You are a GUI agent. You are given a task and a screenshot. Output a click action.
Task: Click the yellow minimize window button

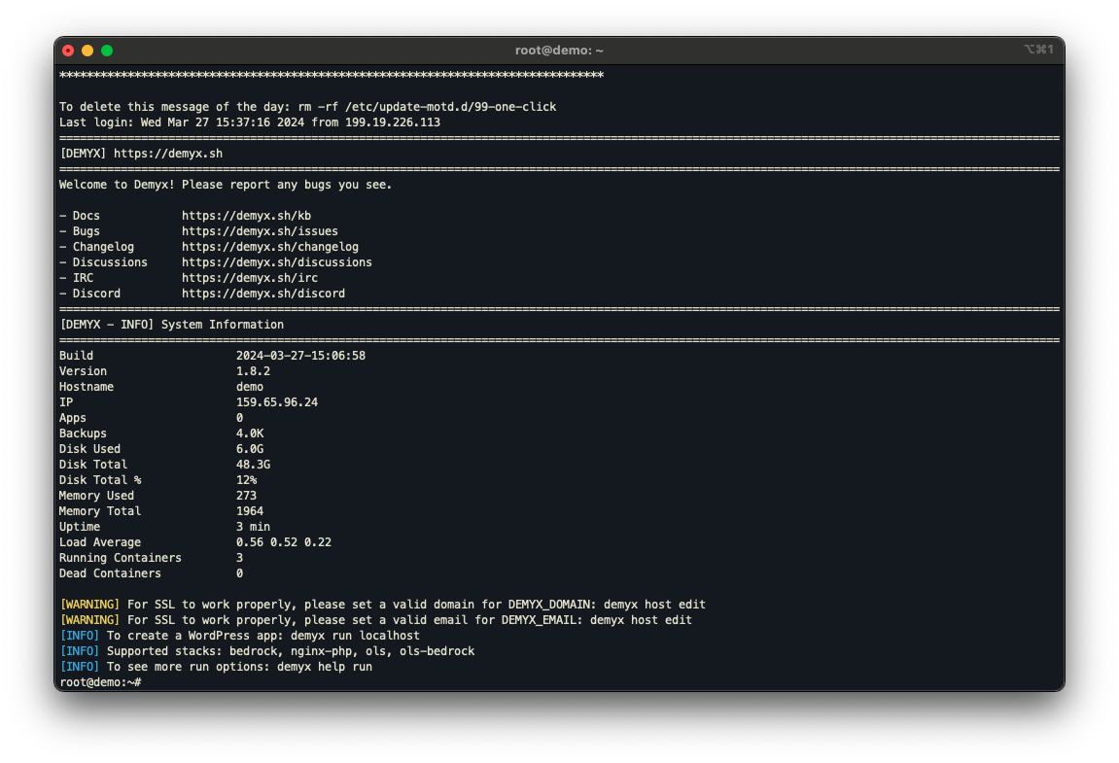[x=87, y=51]
